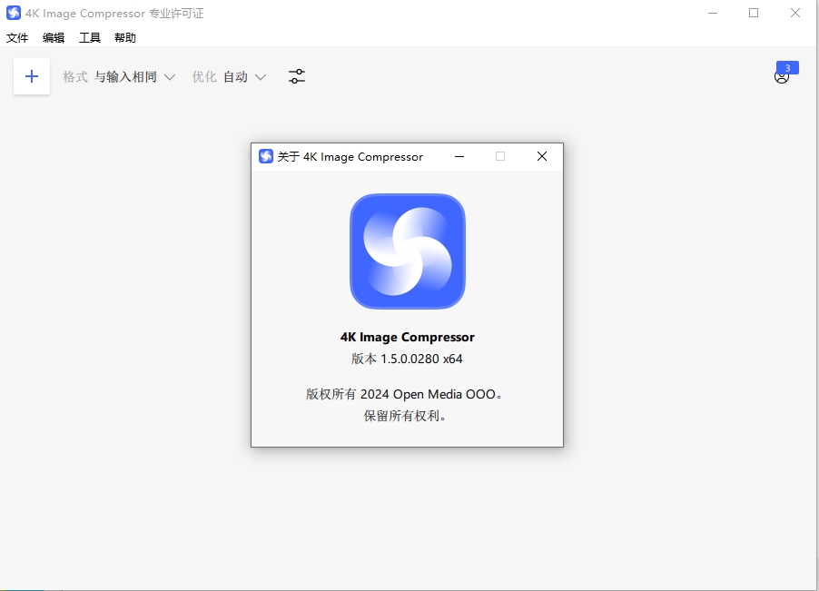Open the 帮助 menu
This screenshot has height=591, width=819.
125,37
